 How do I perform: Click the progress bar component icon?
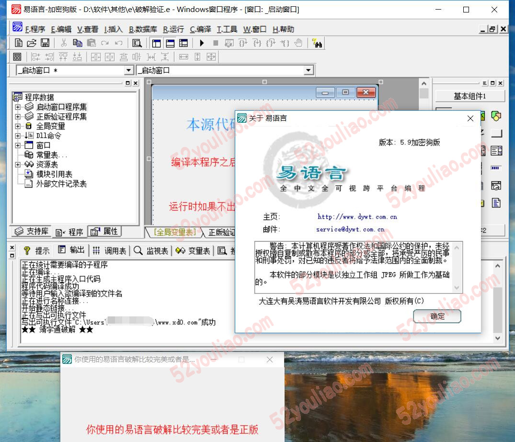[x=496, y=168]
